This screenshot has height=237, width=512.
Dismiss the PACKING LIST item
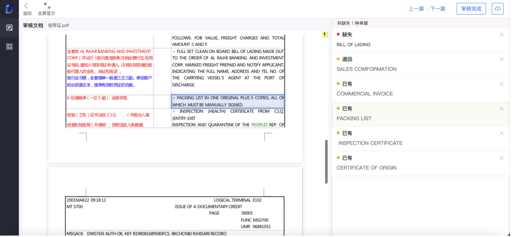(x=502, y=109)
